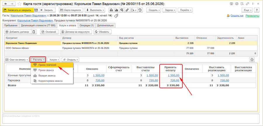Add guest card to favorites star
The image size is (263, 126).
(20, 4)
